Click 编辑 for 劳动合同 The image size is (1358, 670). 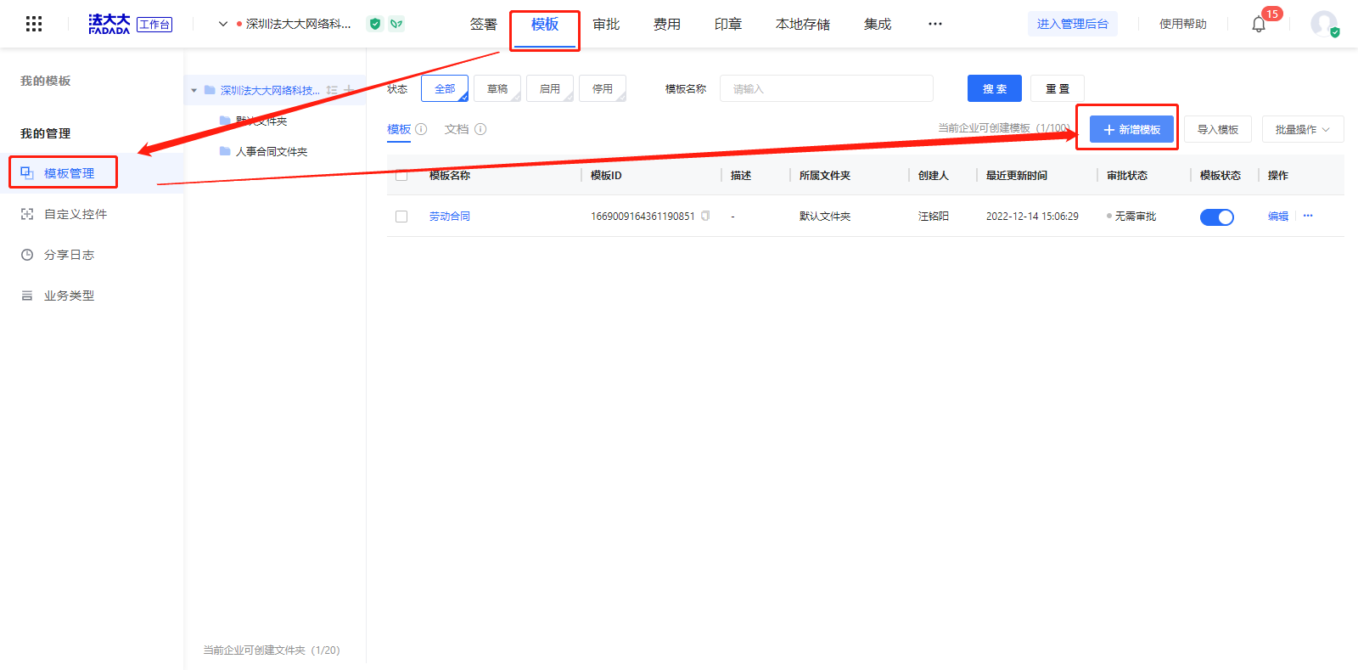click(1278, 217)
